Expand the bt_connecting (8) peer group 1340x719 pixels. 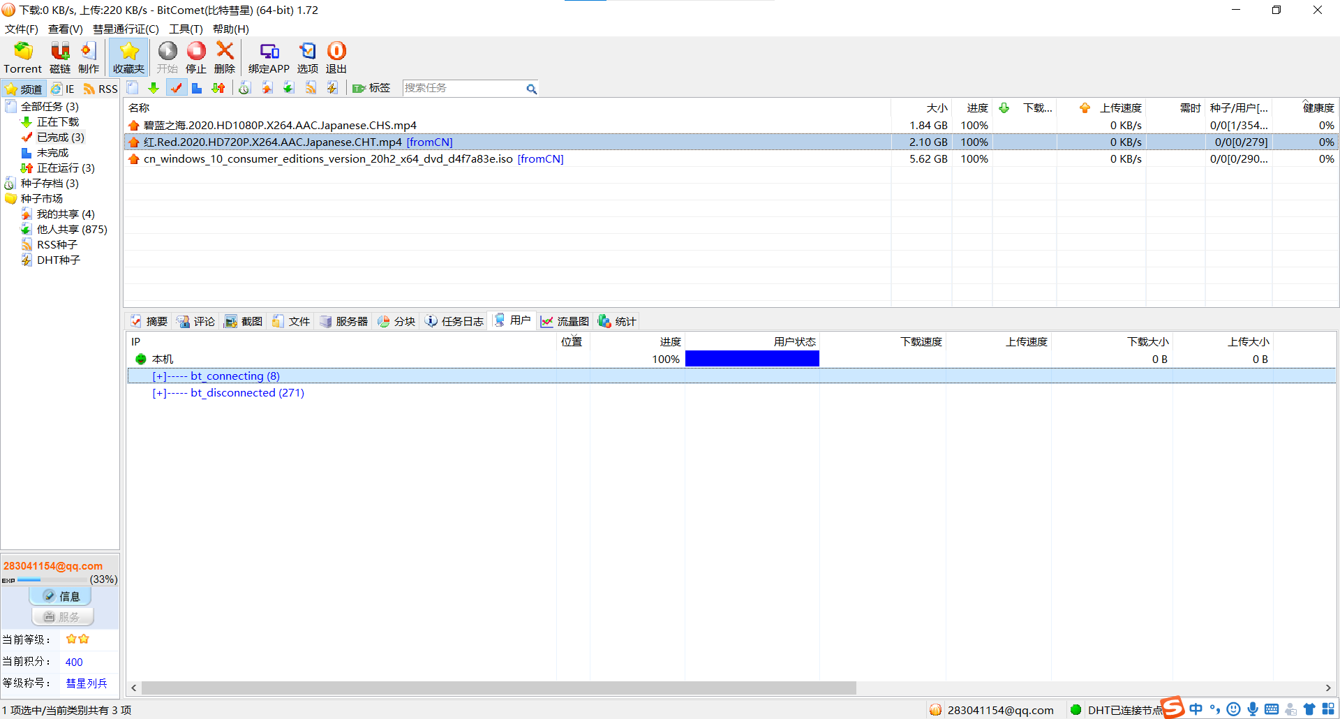pyautogui.click(x=159, y=376)
